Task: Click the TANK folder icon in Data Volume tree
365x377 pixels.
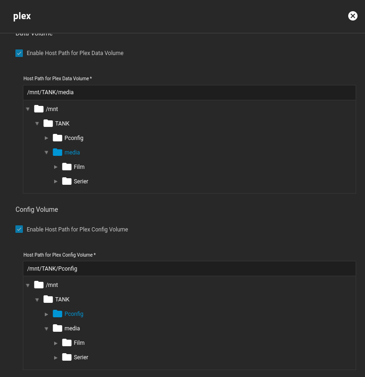Action: pyautogui.click(x=48, y=123)
